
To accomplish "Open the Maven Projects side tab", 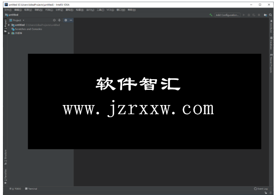I will 271,63.
